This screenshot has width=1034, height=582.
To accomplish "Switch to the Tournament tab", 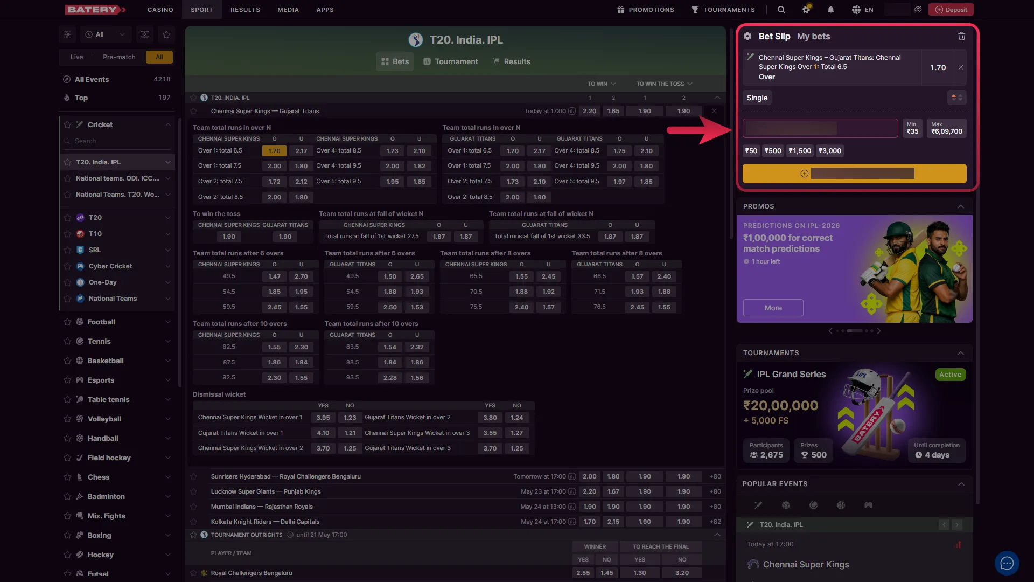I will (x=451, y=61).
